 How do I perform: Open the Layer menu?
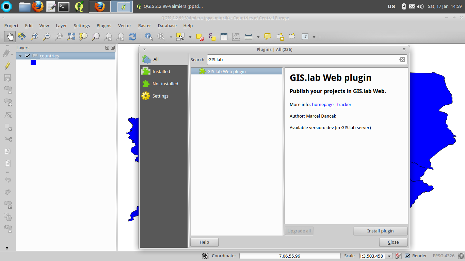(x=61, y=25)
